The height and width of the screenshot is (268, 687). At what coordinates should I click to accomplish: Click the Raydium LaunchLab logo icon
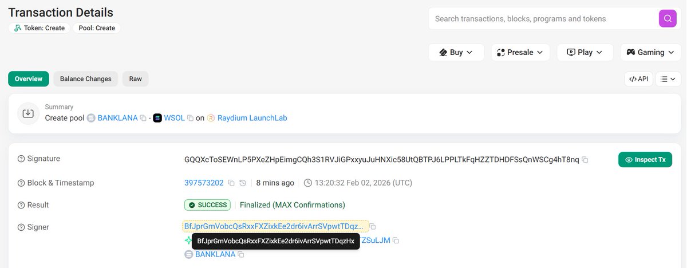(x=211, y=118)
